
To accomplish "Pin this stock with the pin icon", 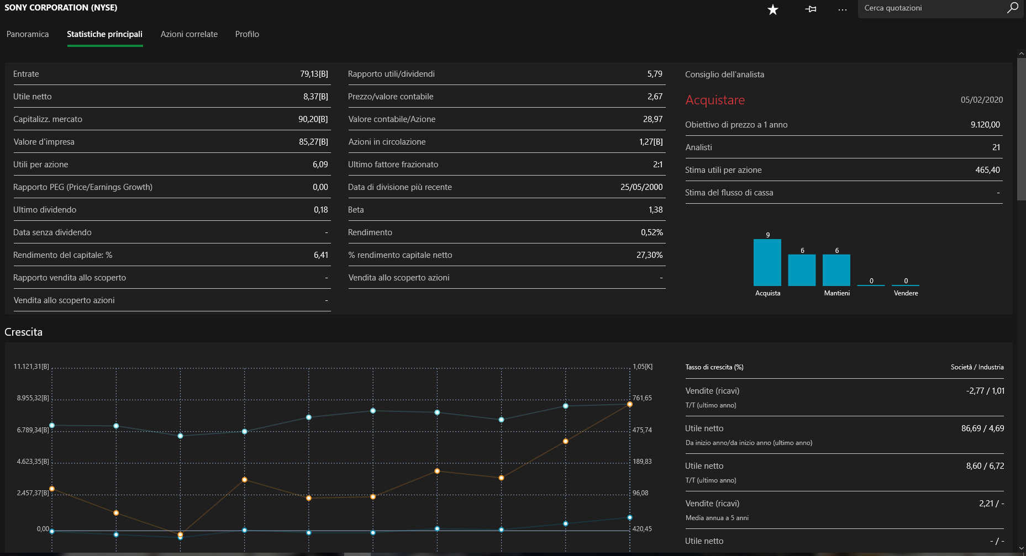I will tap(811, 9).
